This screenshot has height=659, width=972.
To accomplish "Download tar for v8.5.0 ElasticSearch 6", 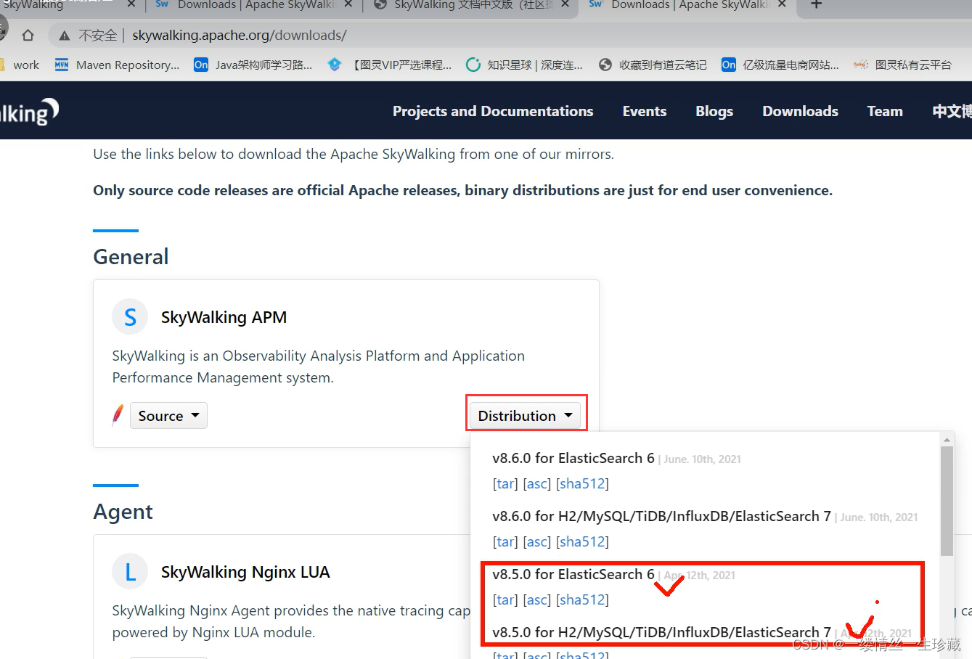I will tap(505, 599).
